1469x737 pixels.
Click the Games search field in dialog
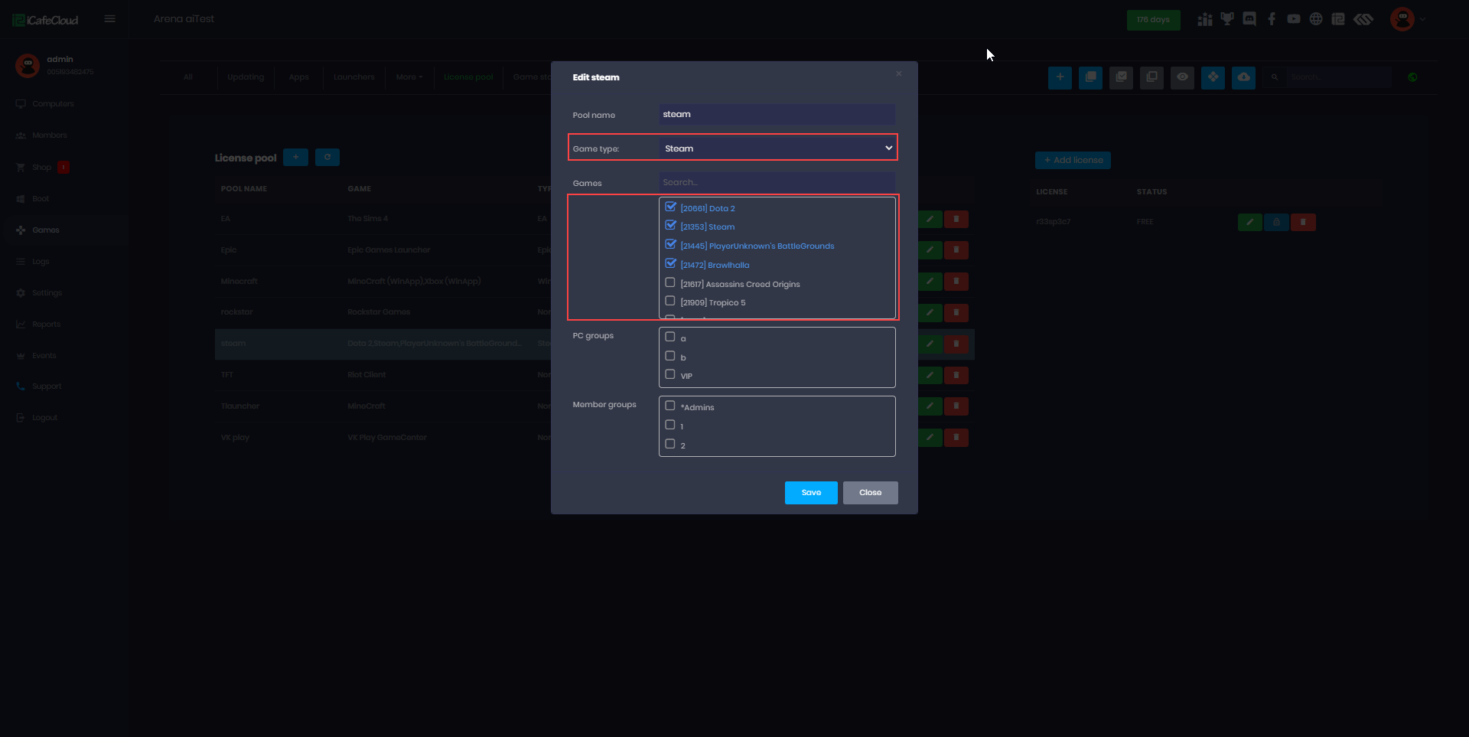point(777,183)
